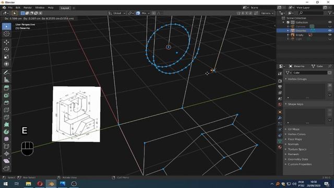Click the Cube mesh name field
Viewport: 334px width, 188px height.
pyautogui.click(x=310, y=73)
